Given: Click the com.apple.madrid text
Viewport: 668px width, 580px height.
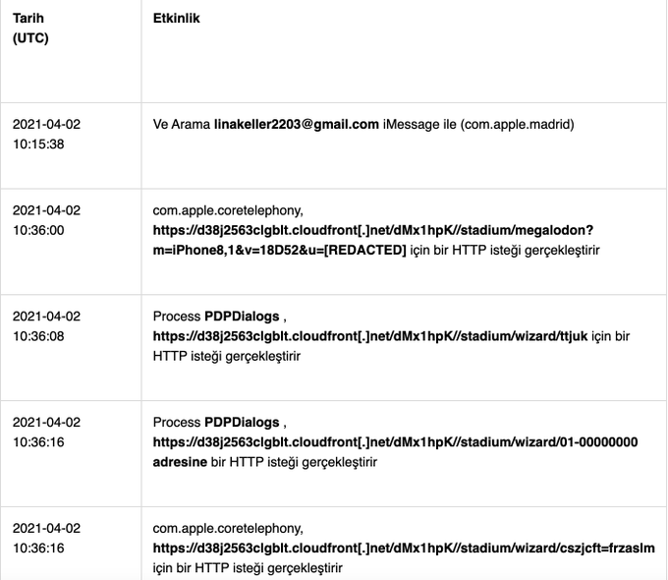Looking at the screenshot, I should click(517, 124).
